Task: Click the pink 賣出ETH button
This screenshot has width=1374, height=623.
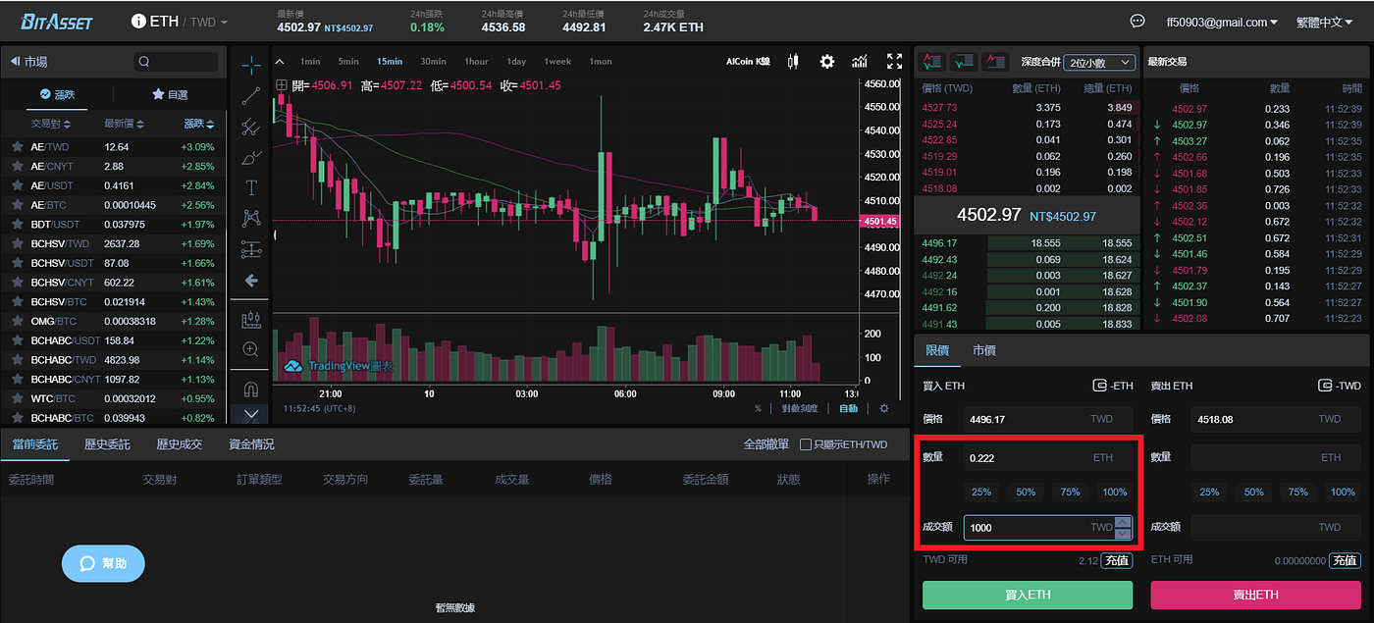Action: (1255, 595)
